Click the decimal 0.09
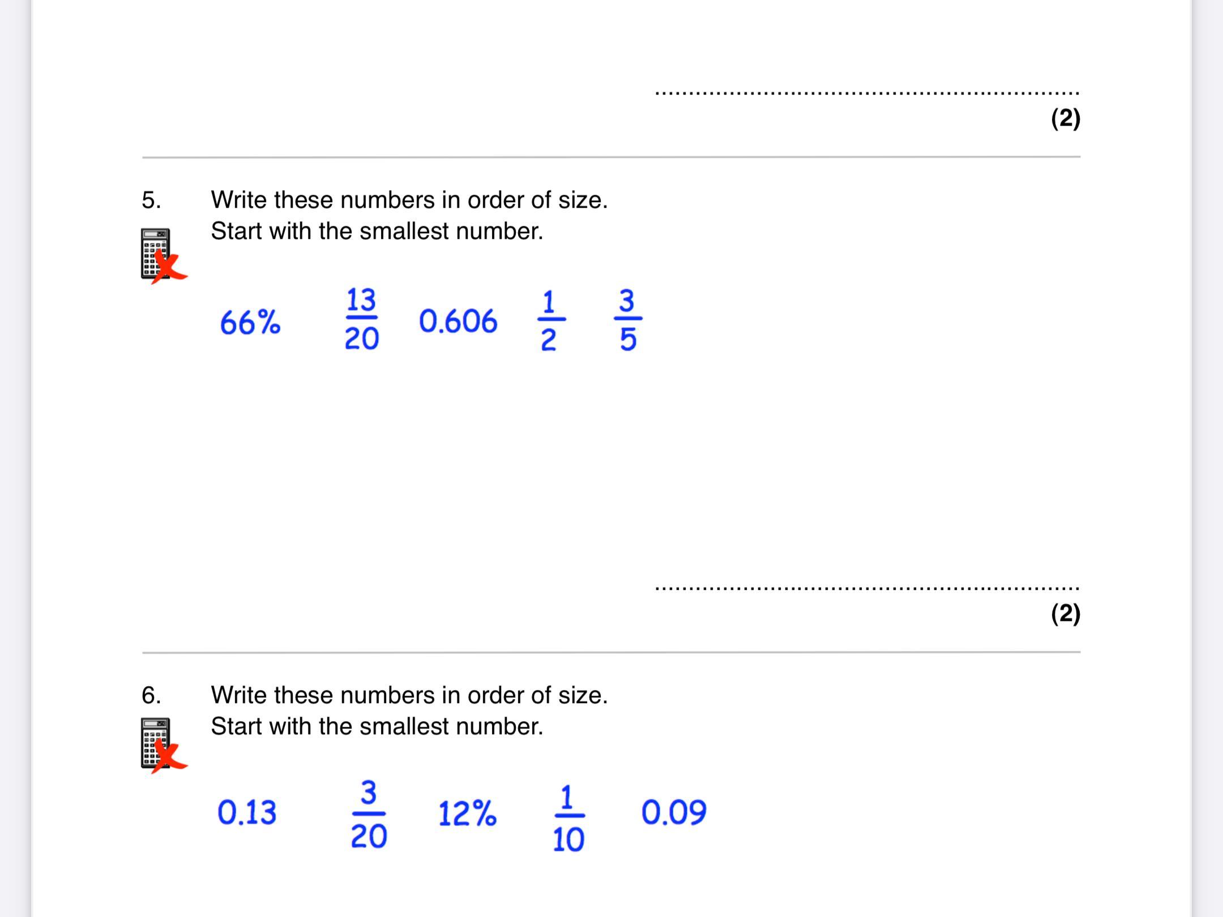This screenshot has height=917, width=1223. point(674,812)
